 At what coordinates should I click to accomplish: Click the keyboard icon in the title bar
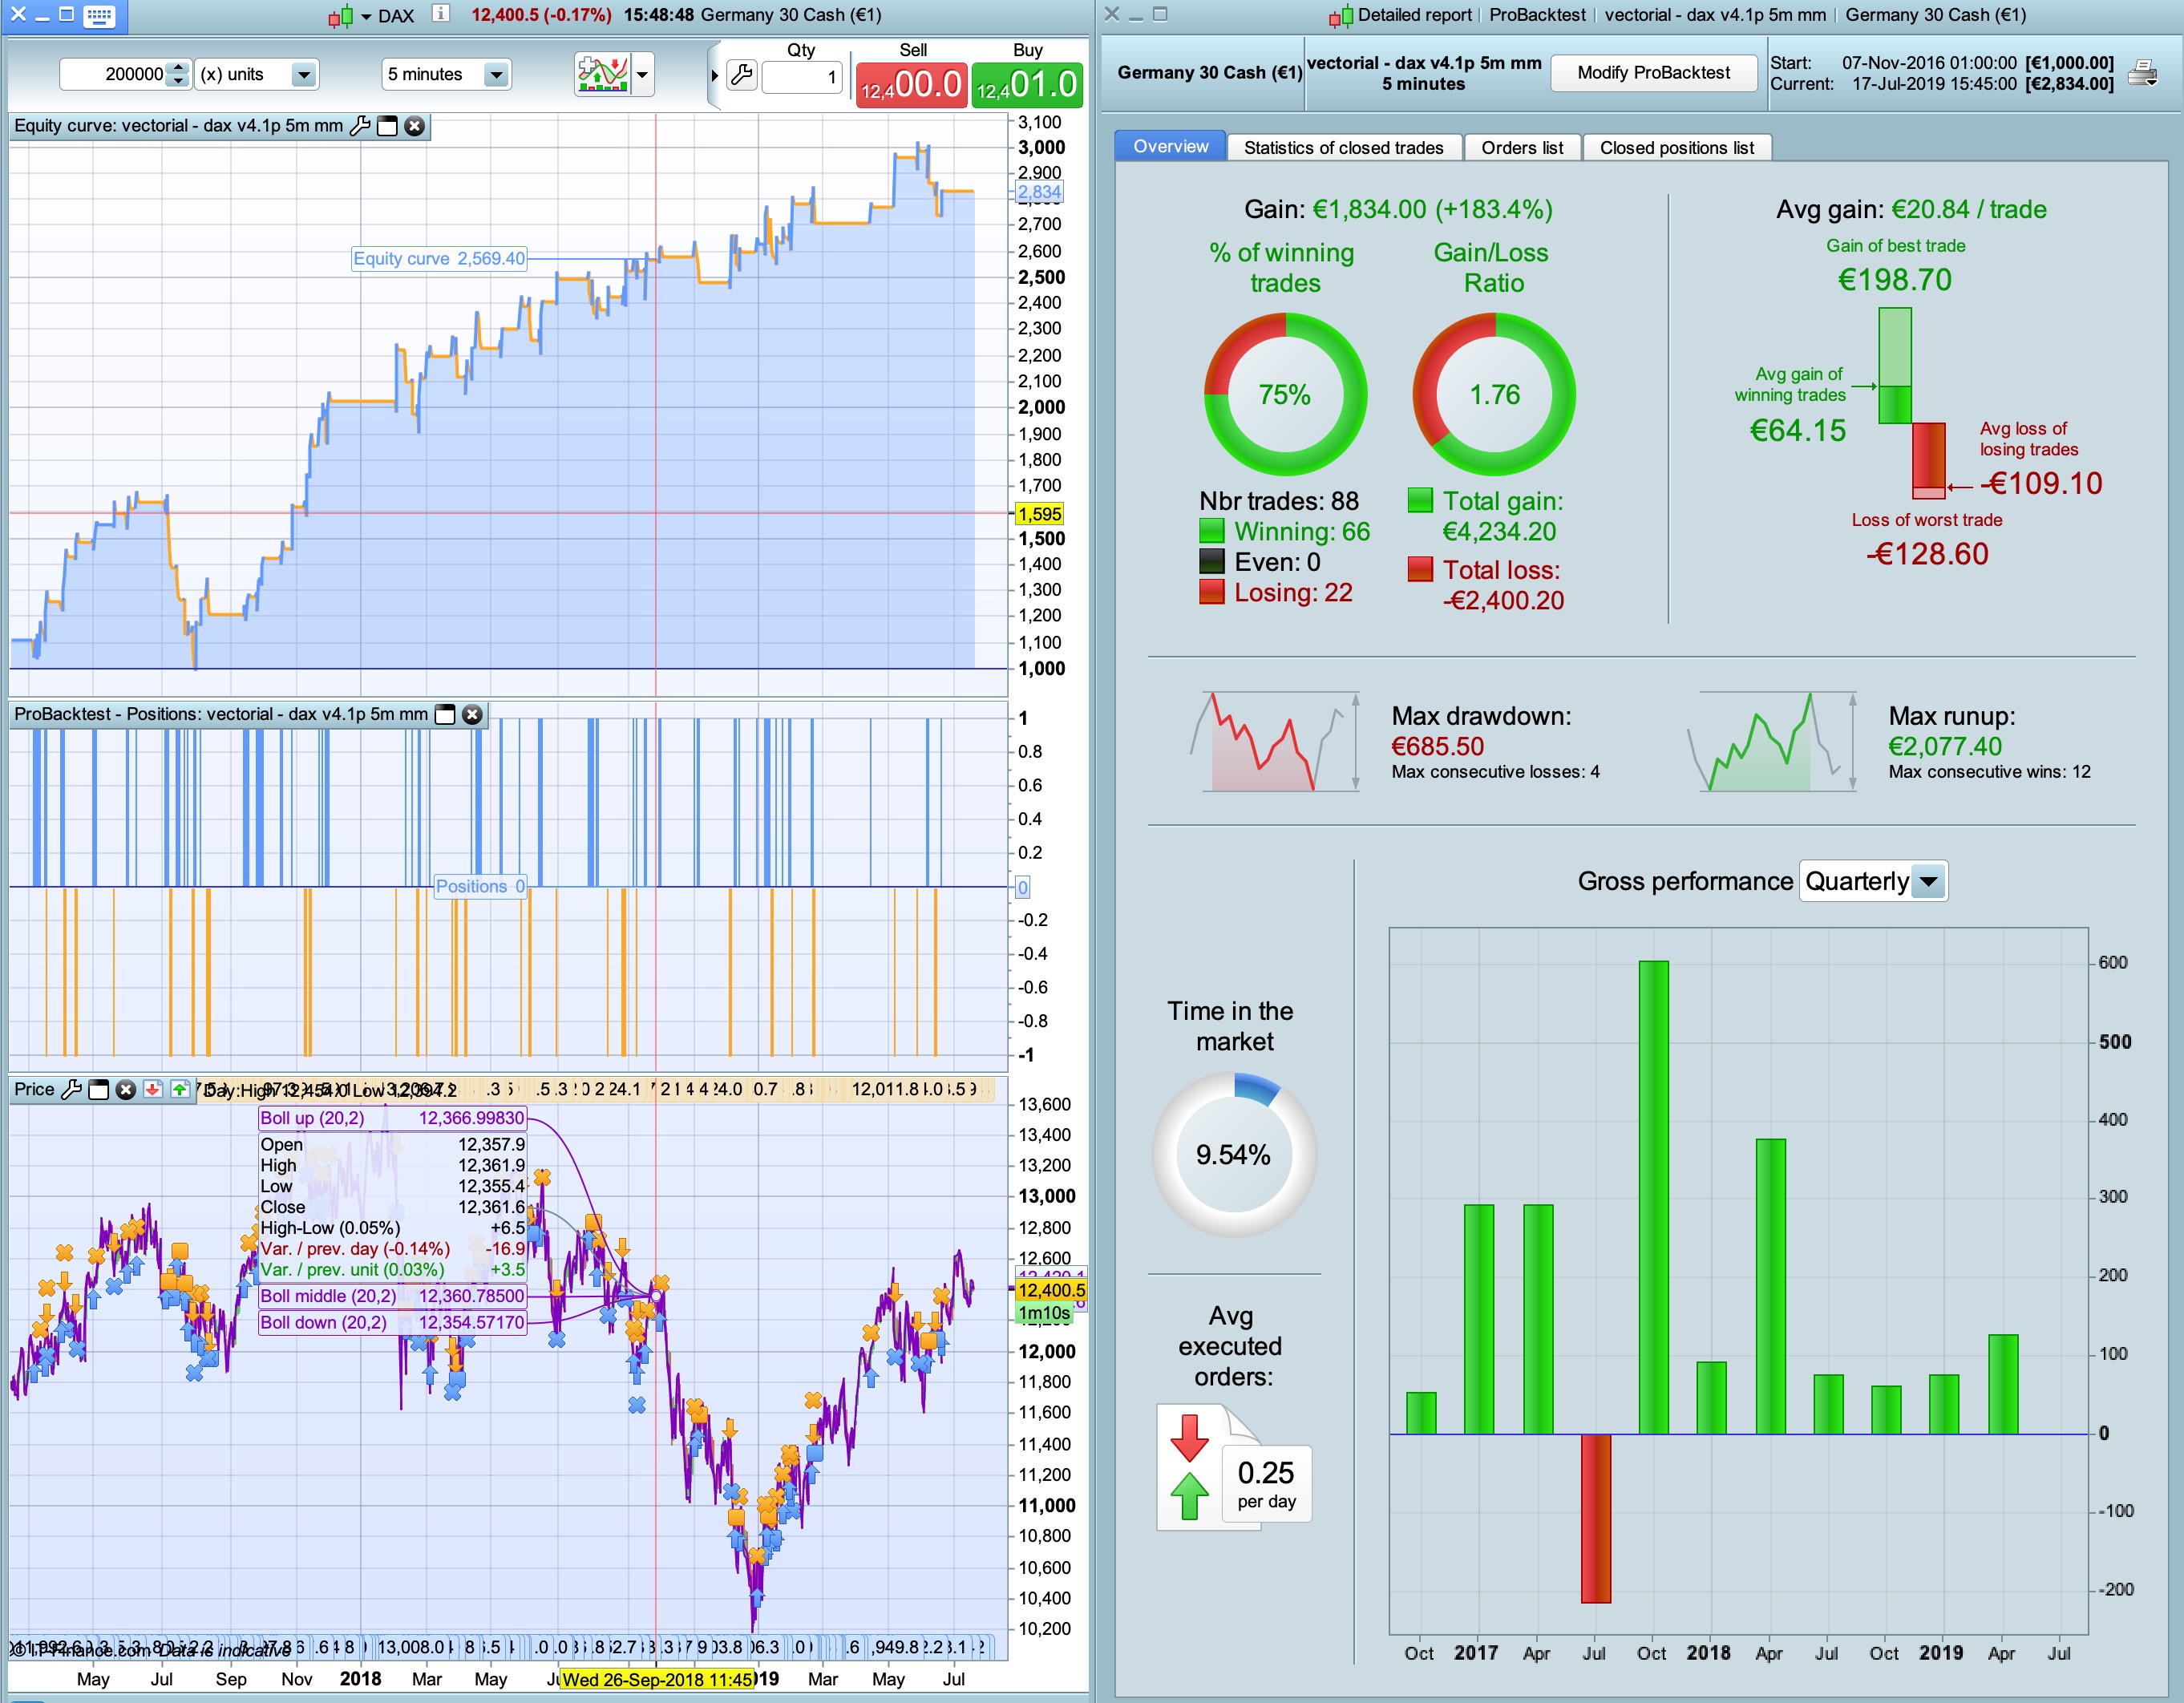point(99,15)
